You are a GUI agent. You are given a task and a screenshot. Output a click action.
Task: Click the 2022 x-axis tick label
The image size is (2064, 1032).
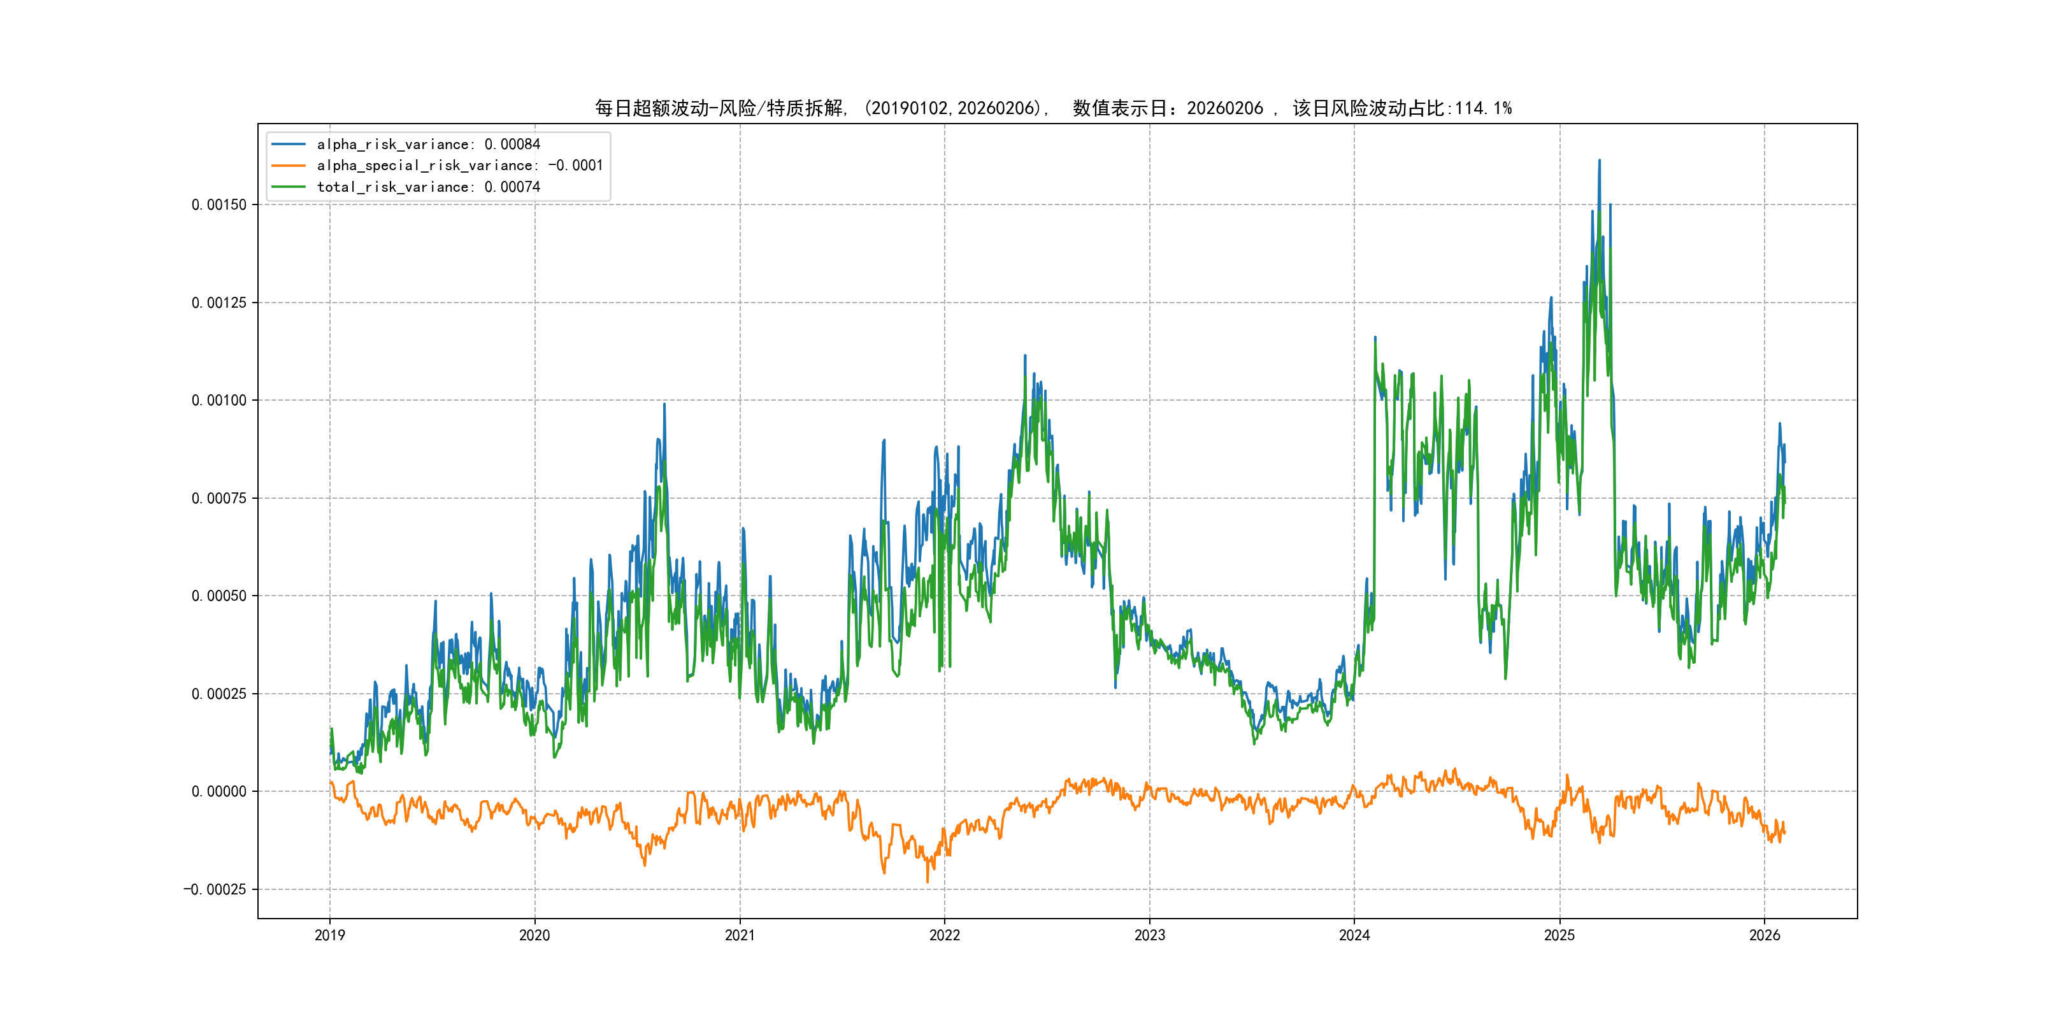(x=945, y=935)
